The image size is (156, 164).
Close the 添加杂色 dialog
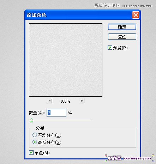click(136, 15)
